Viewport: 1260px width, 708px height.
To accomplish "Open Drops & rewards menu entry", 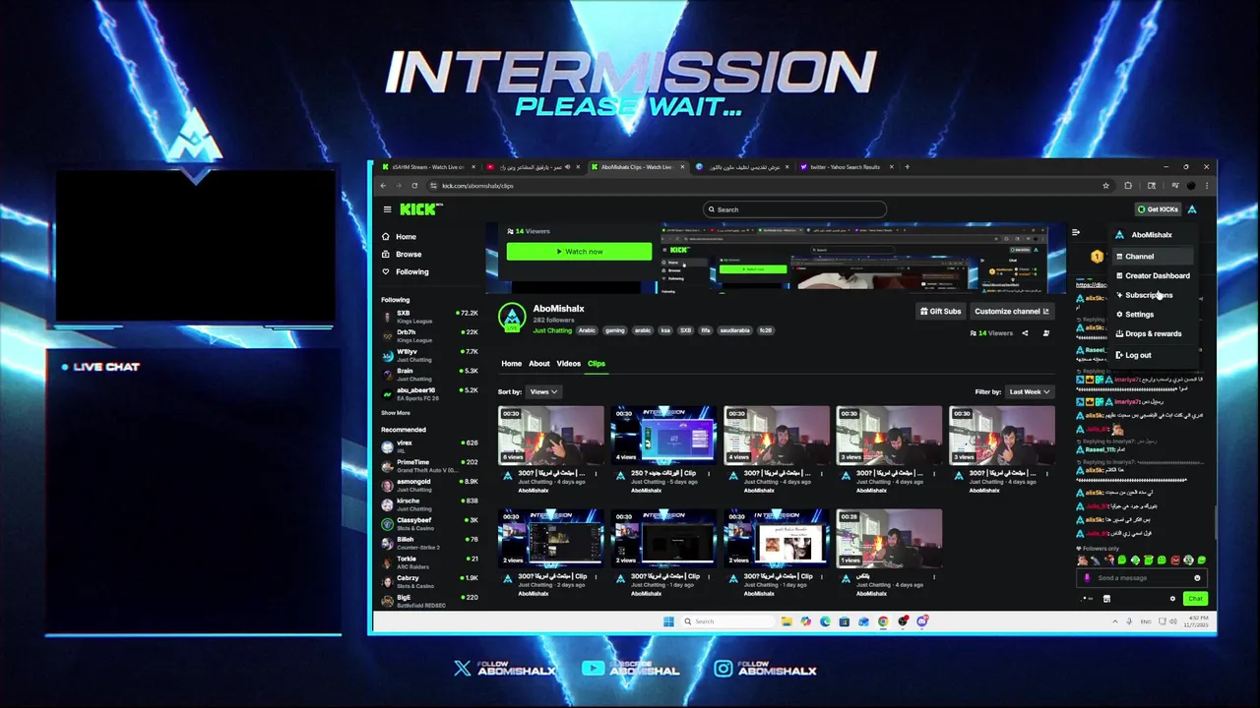I will click(x=1153, y=333).
